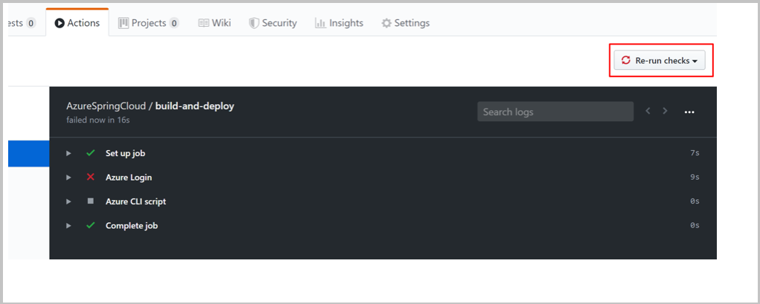Screen dimensions: 760x304
Task: Click the green check icon for Set up job
Action: (x=91, y=153)
